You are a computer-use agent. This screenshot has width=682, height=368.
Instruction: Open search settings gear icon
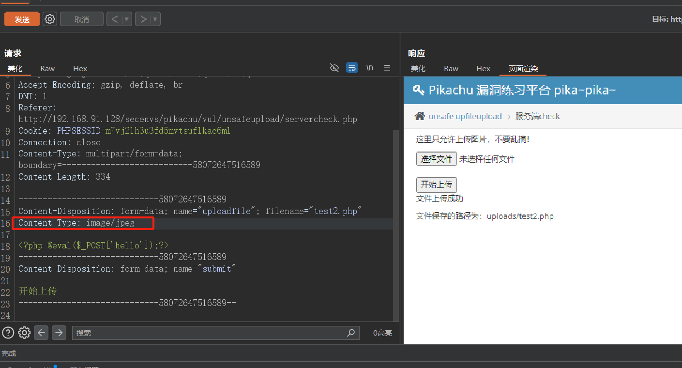click(24, 333)
